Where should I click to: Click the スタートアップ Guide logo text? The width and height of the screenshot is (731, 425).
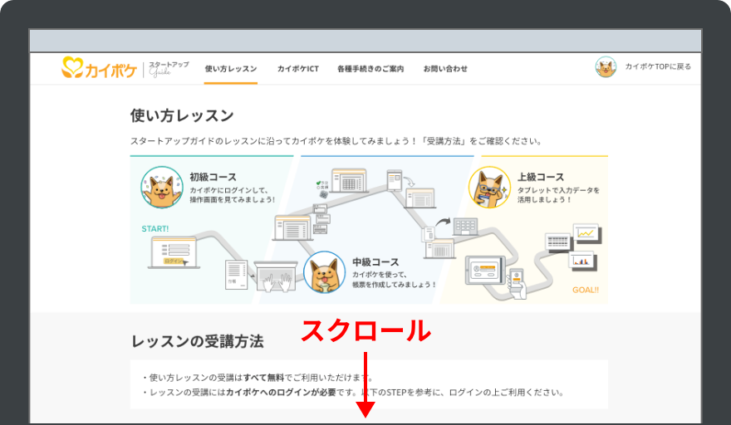[x=169, y=69]
